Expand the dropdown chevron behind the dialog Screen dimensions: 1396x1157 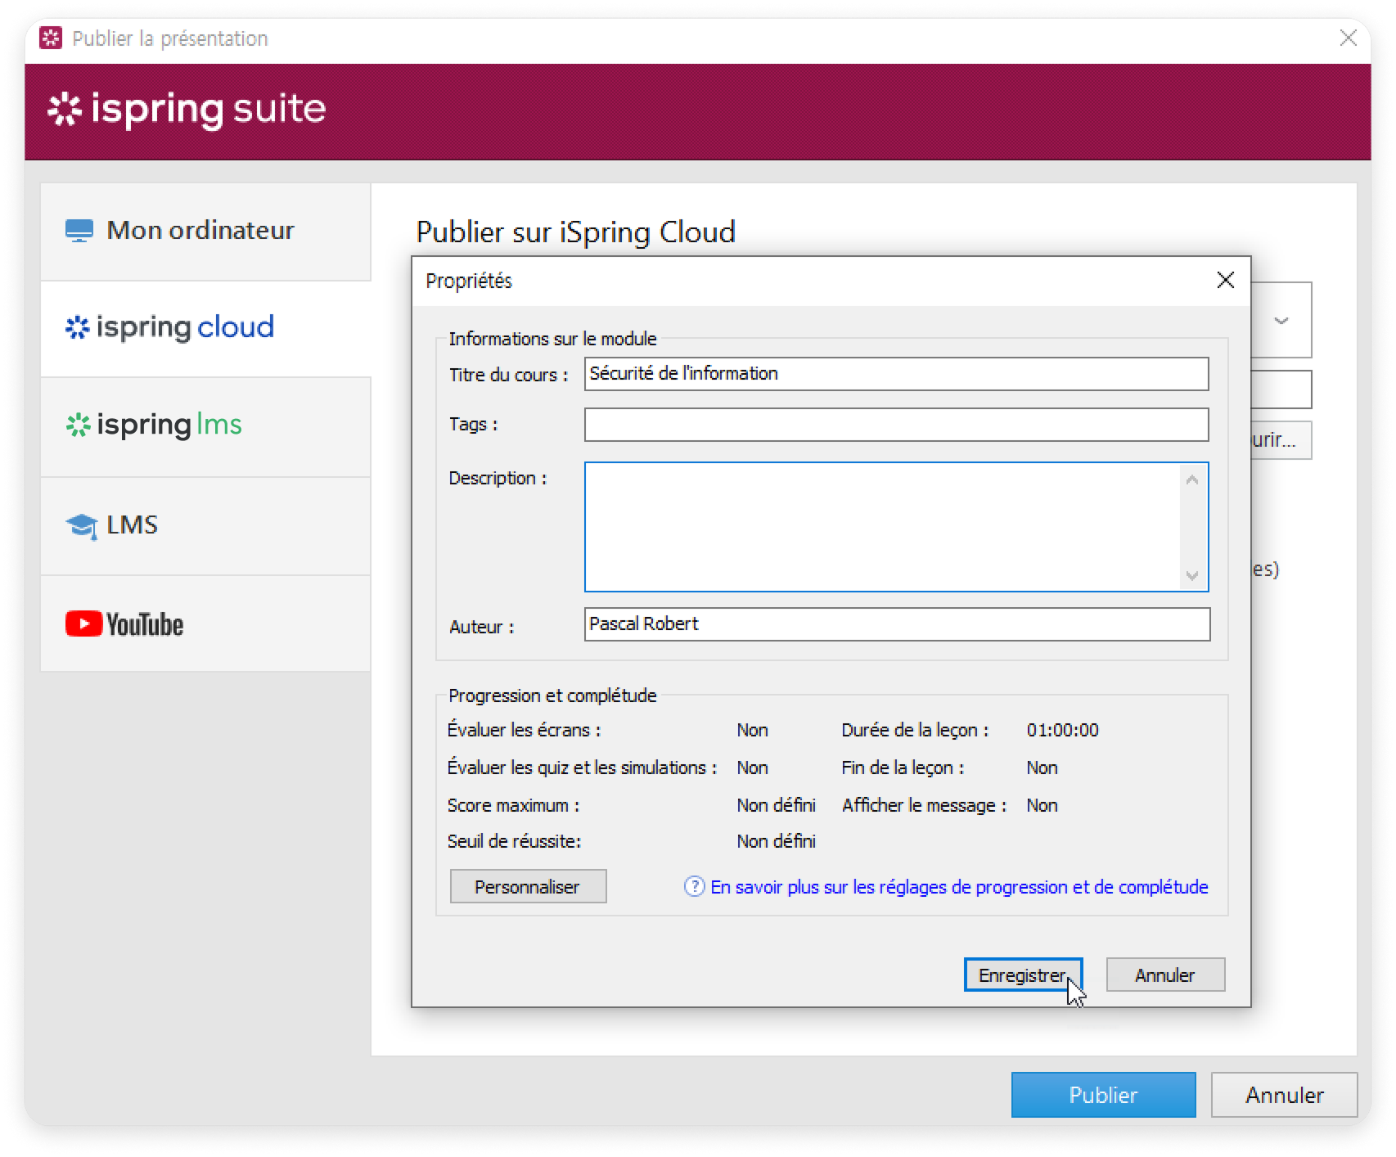point(1281,321)
